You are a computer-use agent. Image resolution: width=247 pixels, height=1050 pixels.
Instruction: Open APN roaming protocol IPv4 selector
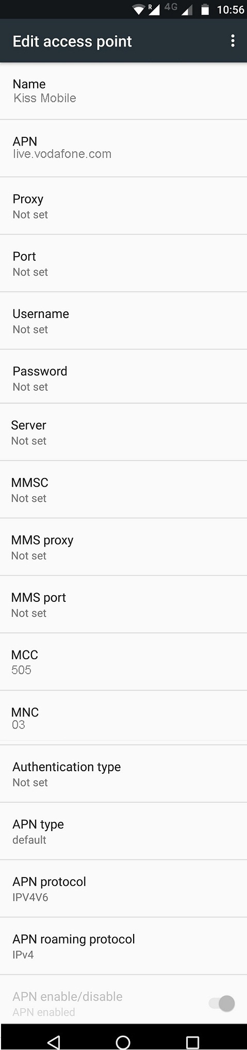point(123,946)
